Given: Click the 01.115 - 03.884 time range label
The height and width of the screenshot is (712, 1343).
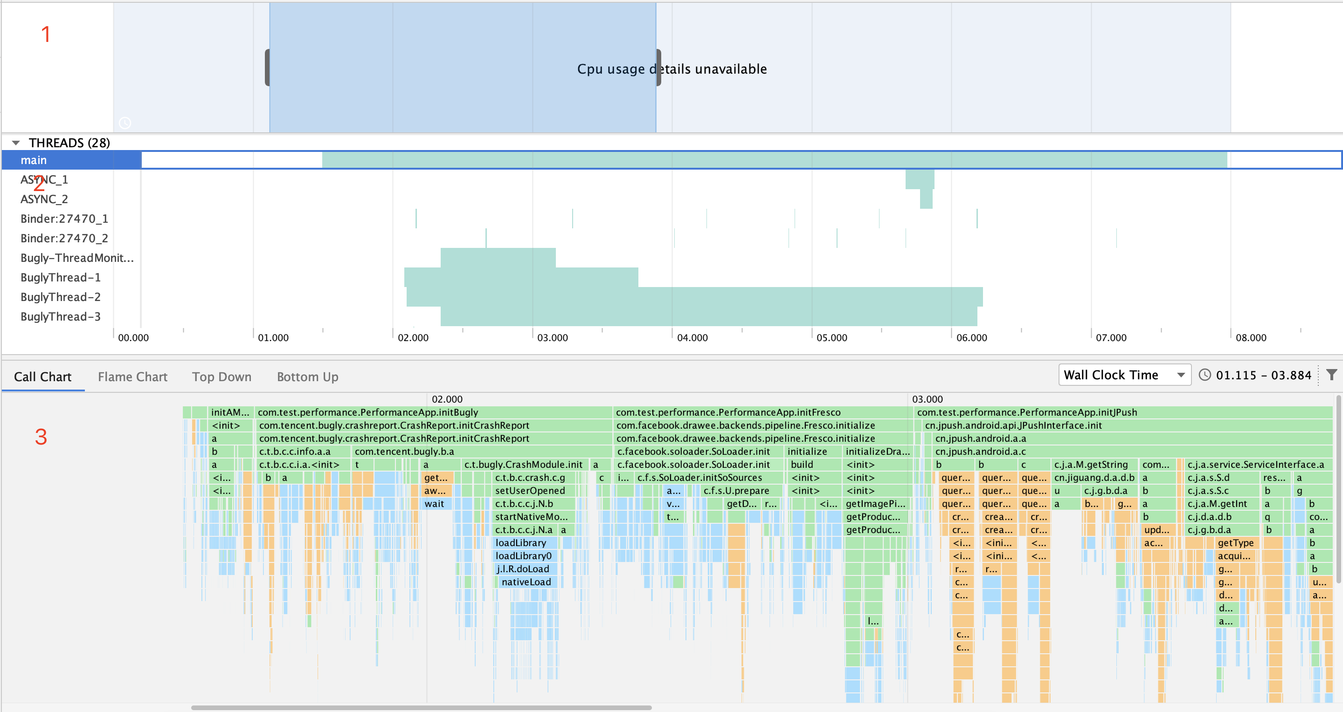Looking at the screenshot, I should 1263,375.
